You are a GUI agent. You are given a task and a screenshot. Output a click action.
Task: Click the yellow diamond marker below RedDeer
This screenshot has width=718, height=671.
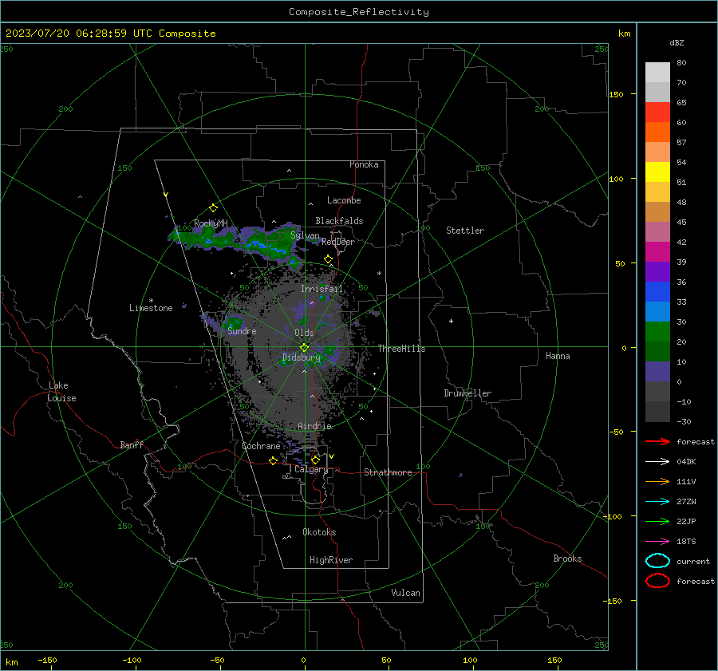point(329,259)
